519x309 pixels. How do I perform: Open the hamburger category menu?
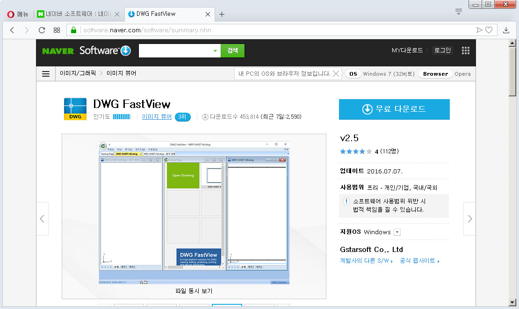46,74
